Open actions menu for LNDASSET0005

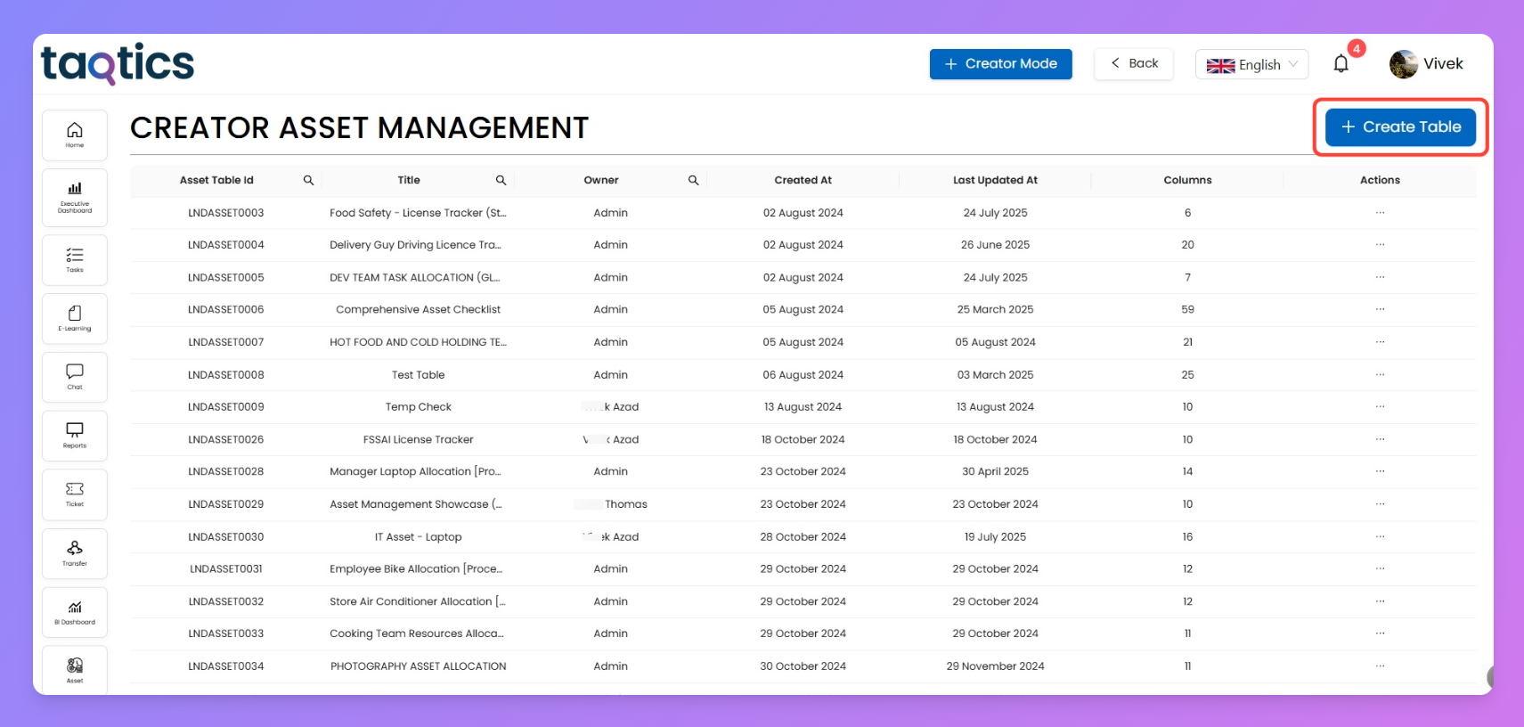[1380, 277]
